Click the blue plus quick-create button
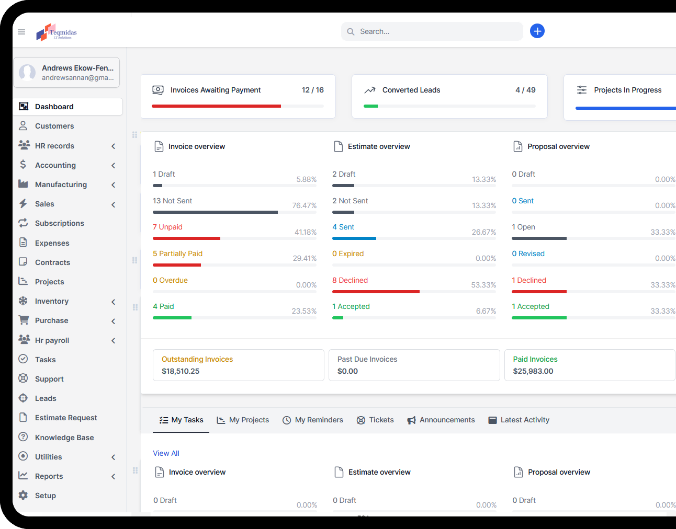 [537, 31]
